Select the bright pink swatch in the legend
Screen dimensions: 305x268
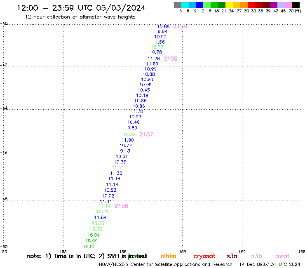(x=289, y=5)
